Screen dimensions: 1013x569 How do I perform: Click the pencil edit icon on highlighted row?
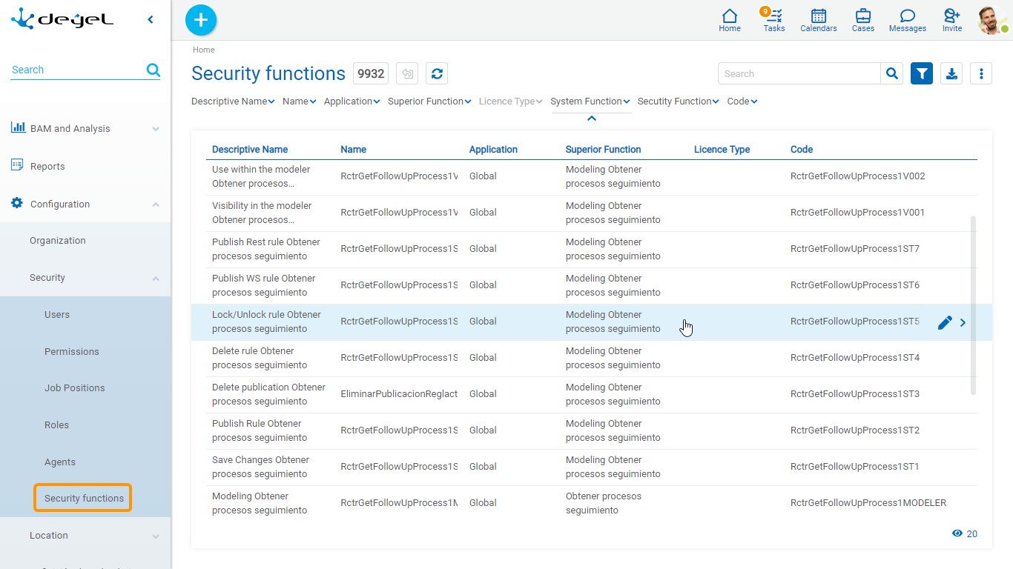click(x=944, y=322)
